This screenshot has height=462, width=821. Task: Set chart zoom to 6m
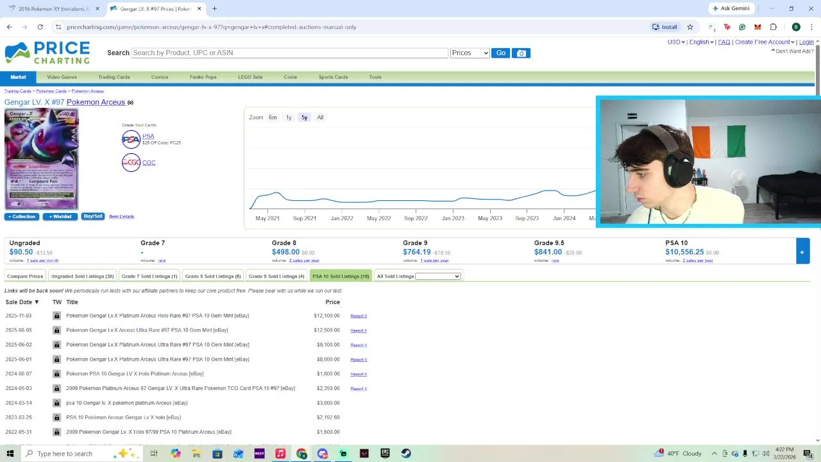pyautogui.click(x=273, y=117)
